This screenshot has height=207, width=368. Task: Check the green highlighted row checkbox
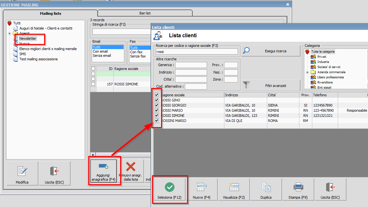(93, 74)
